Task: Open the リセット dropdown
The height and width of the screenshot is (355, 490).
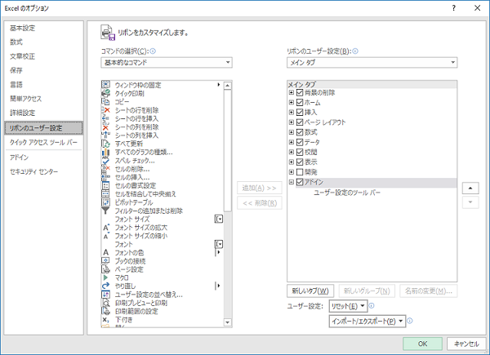Action: tap(348, 306)
